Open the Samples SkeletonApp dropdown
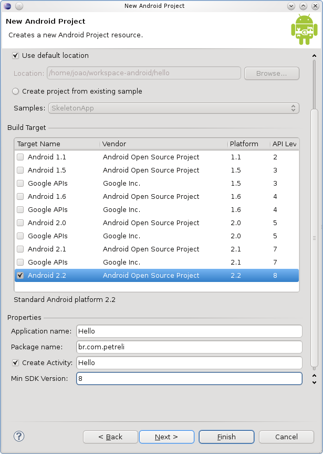The image size is (323, 454). click(173, 108)
